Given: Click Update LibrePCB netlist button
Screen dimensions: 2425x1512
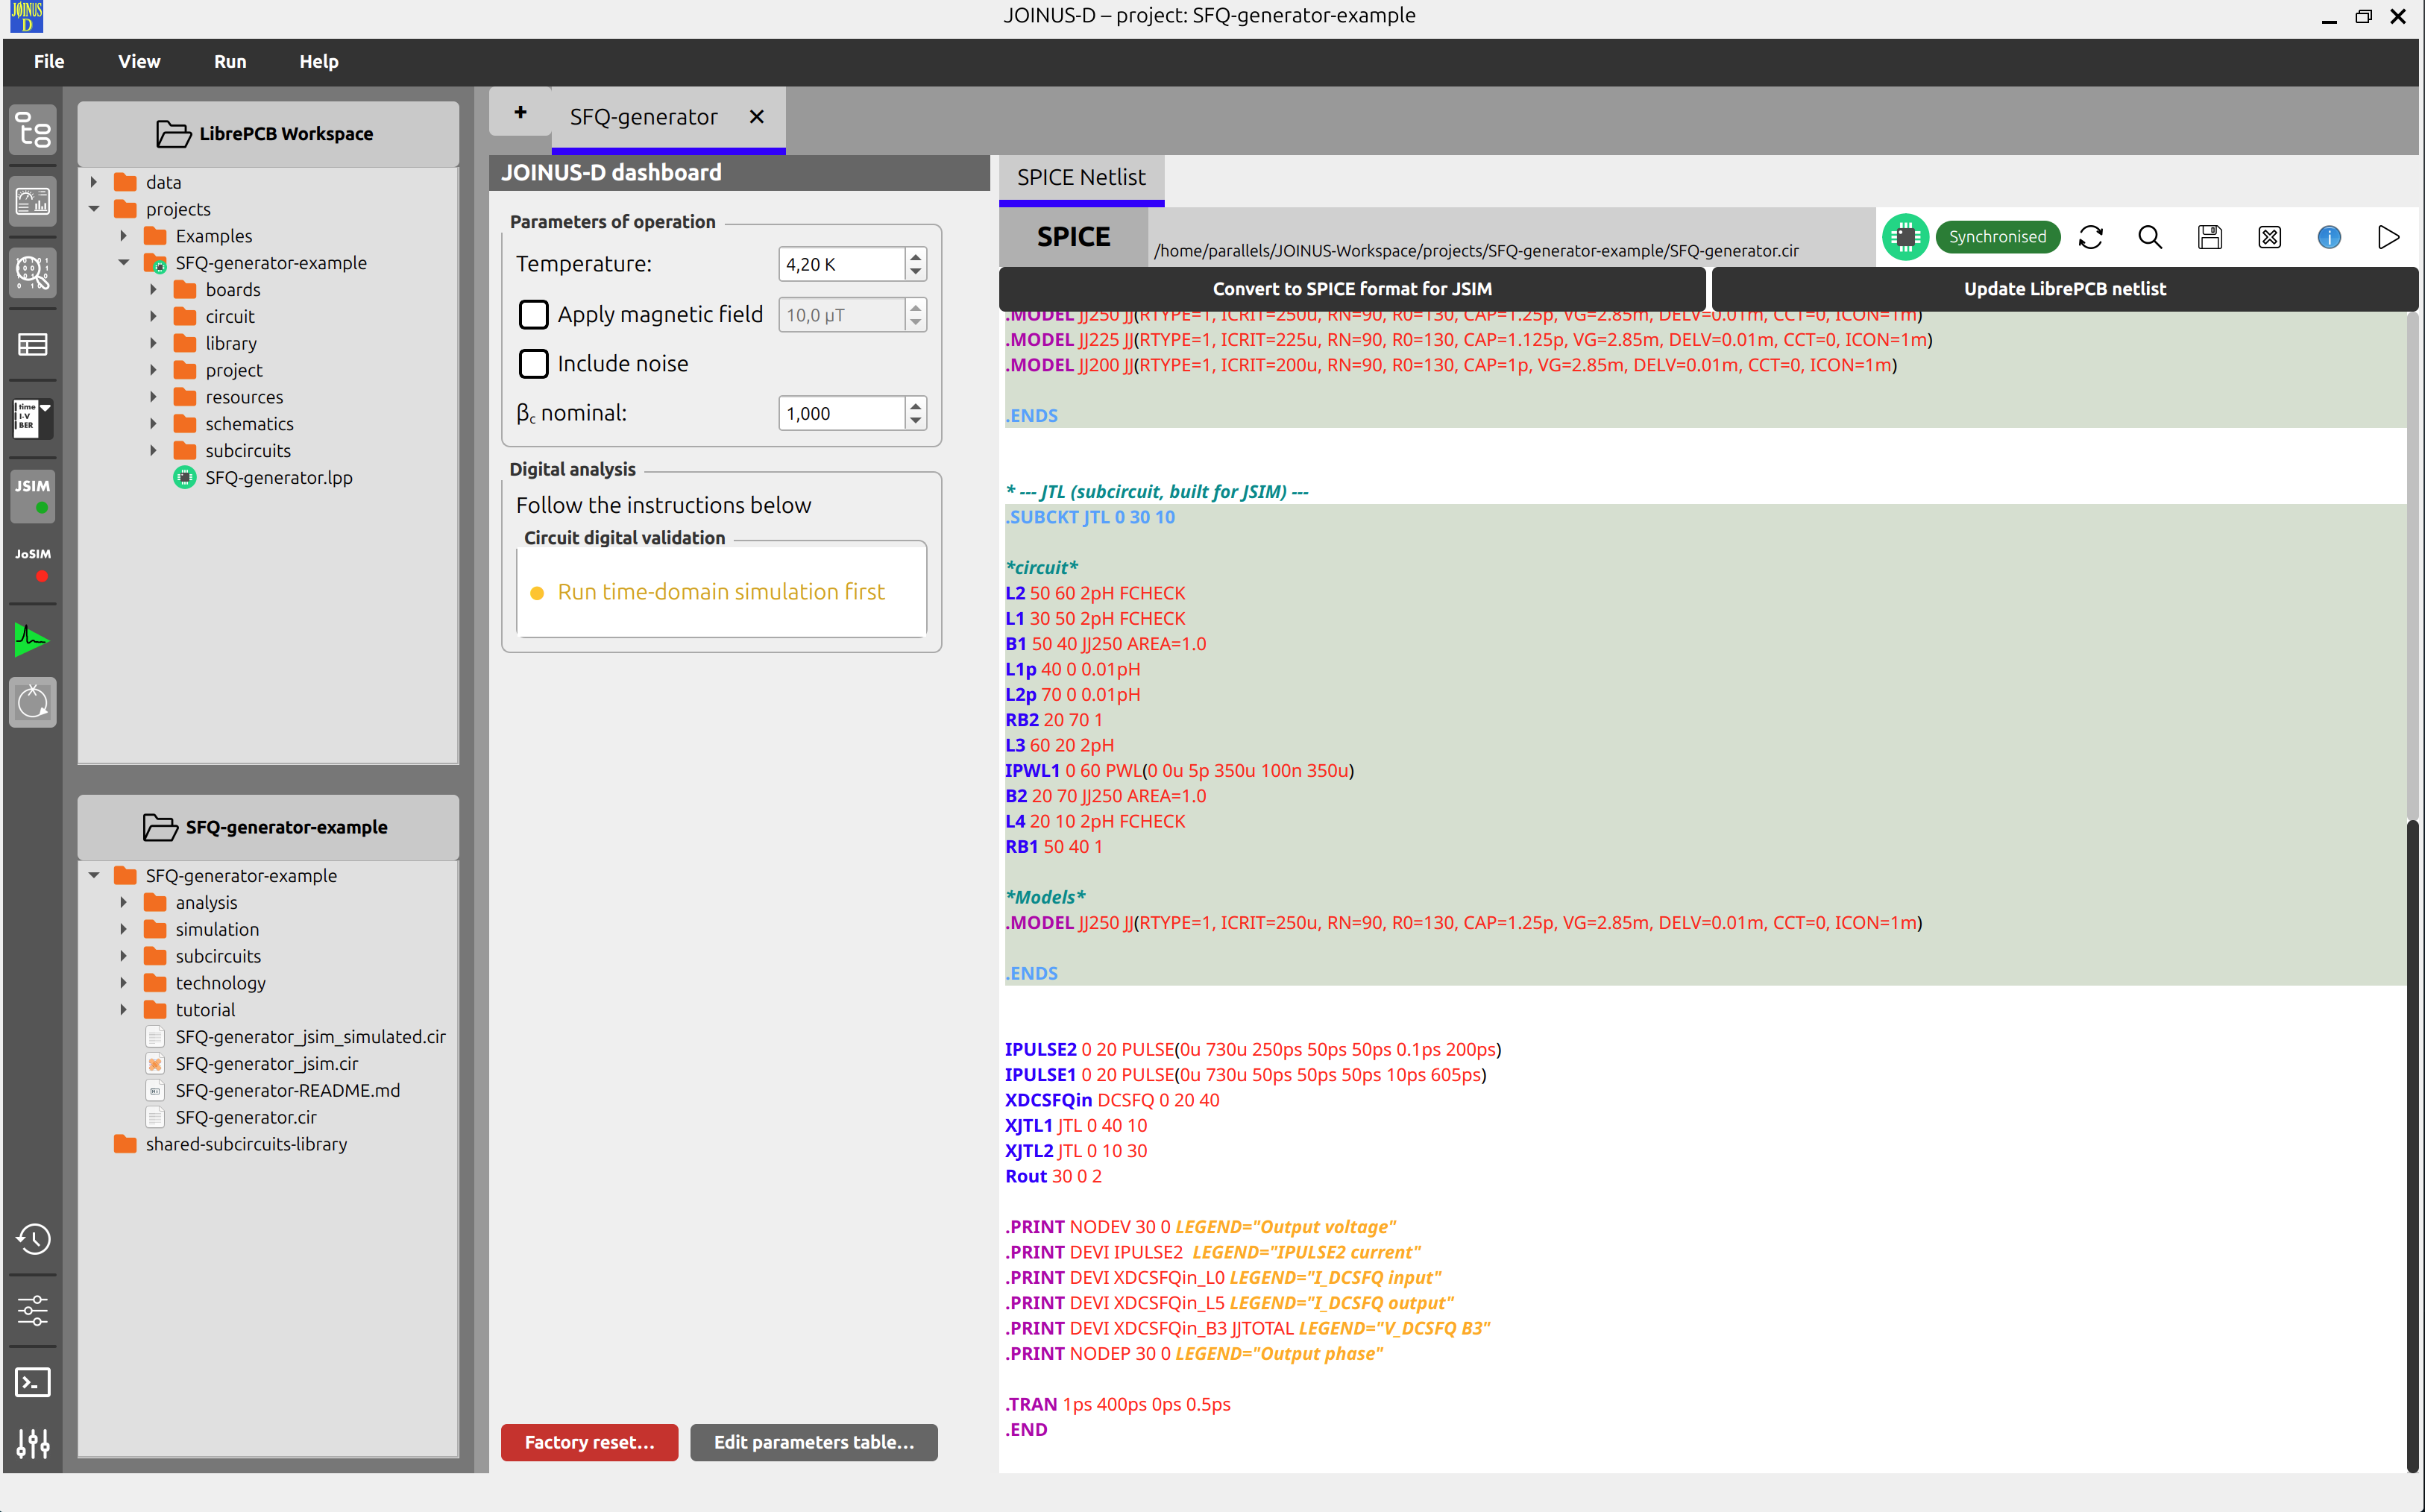Looking at the screenshot, I should tap(2064, 289).
